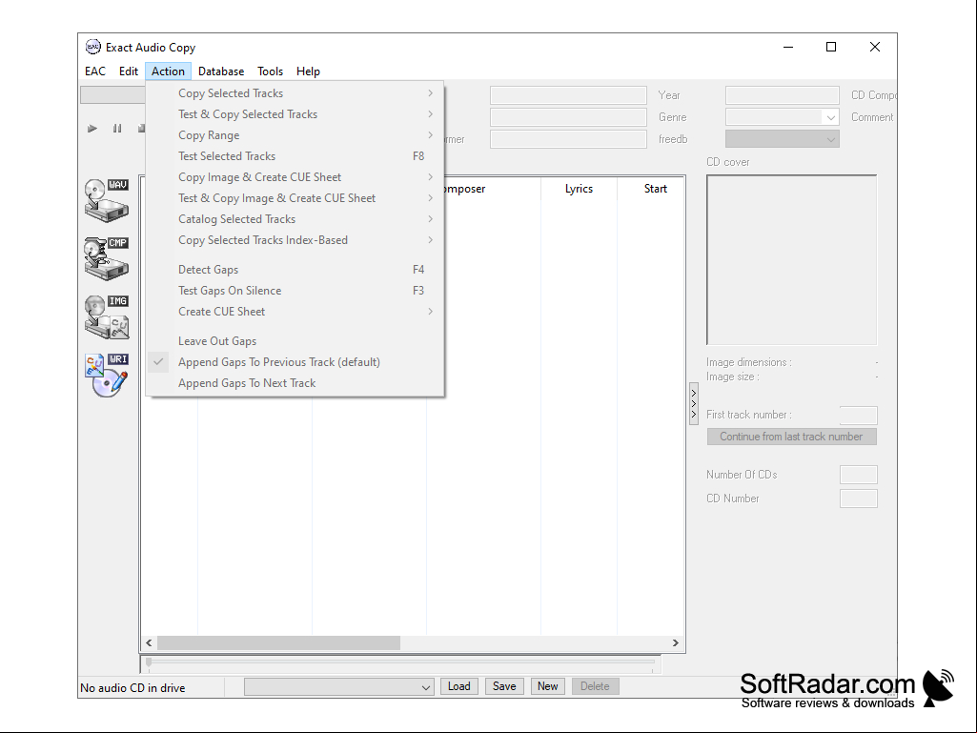Image resolution: width=977 pixels, height=733 pixels.
Task: Close the Action menu via its header
Action: [x=168, y=71]
